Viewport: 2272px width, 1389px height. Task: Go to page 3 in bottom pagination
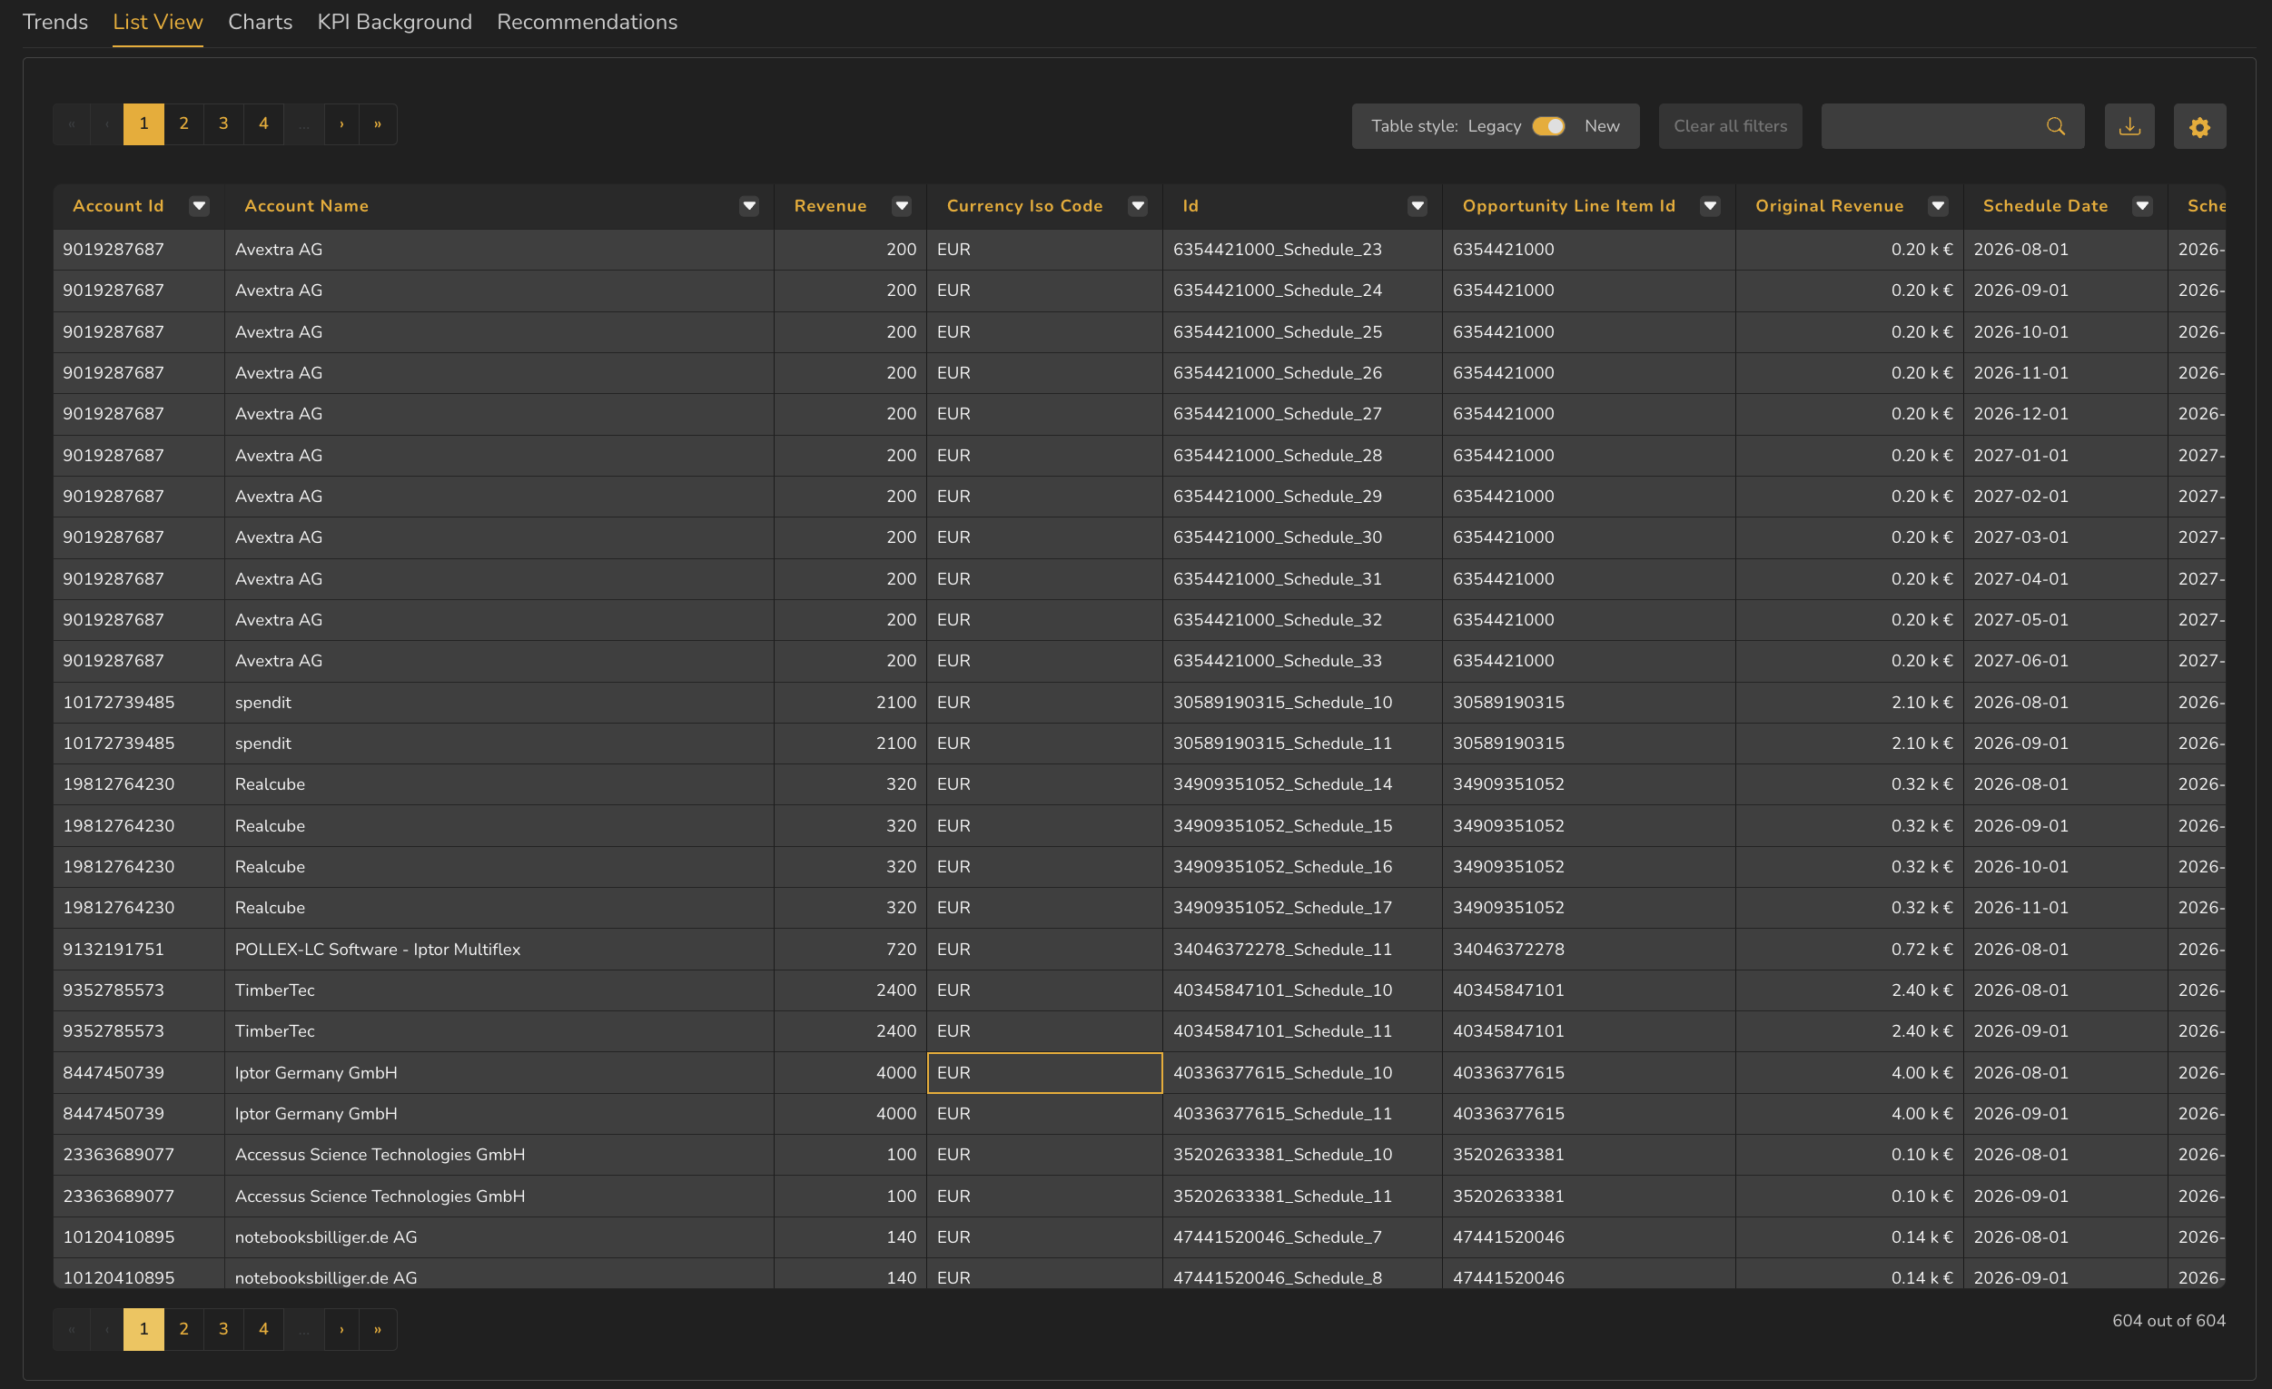point(223,1329)
